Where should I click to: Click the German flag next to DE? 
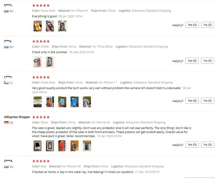pyautogui.click(x=6, y=123)
